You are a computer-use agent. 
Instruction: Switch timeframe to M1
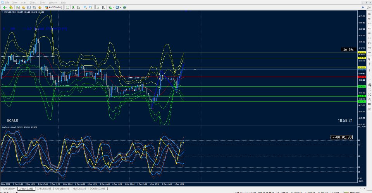click(x=369, y=14)
